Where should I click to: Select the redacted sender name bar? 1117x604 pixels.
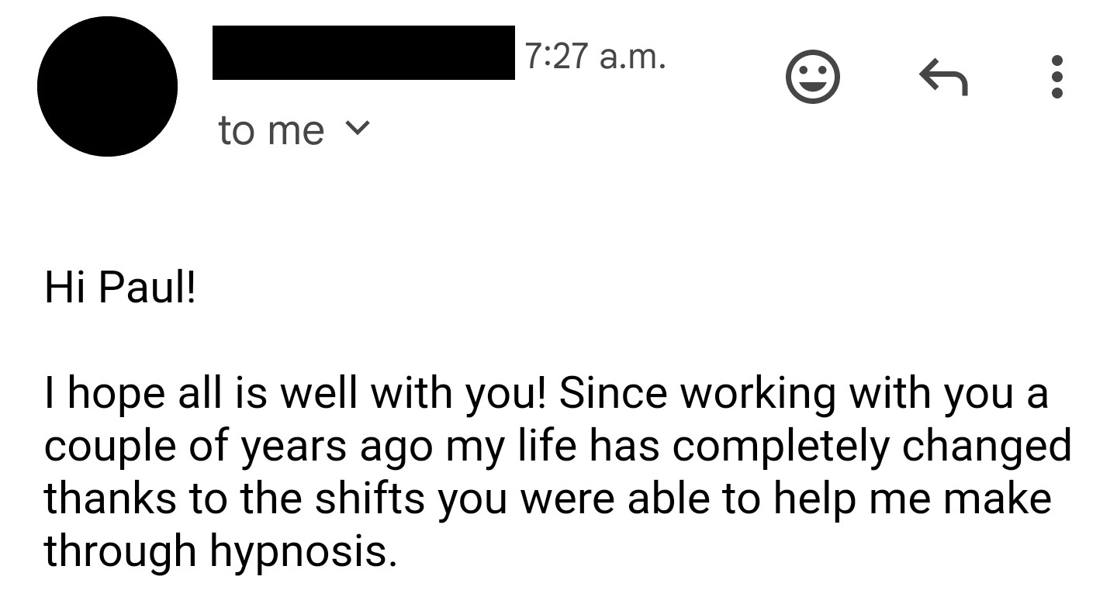tap(363, 53)
